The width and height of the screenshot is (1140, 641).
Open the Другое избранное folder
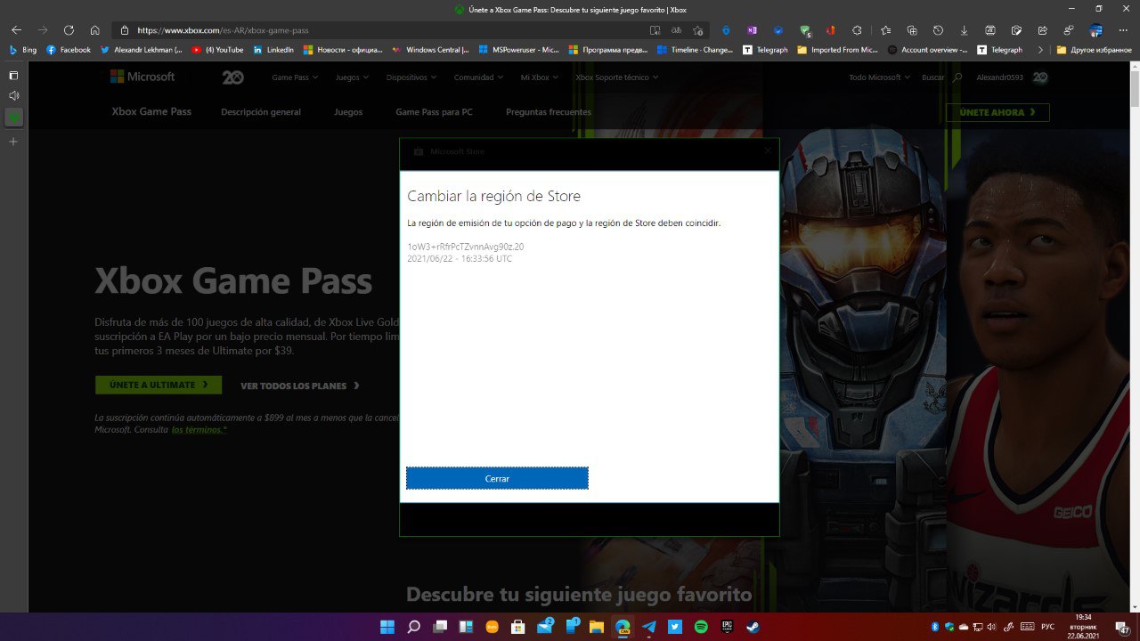coord(1094,50)
